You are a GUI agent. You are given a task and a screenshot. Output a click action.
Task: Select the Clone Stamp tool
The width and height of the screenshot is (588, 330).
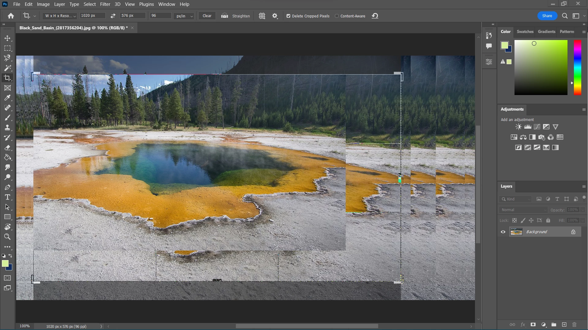[x=7, y=128]
